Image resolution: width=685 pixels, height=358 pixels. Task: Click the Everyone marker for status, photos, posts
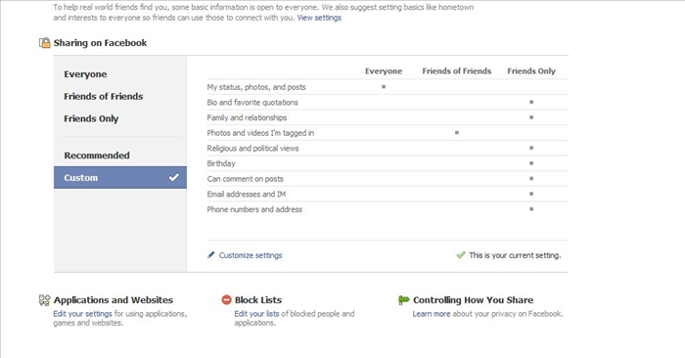coord(384,86)
